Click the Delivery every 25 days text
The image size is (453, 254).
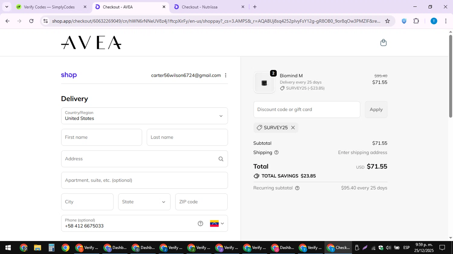(x=300, y=82)
